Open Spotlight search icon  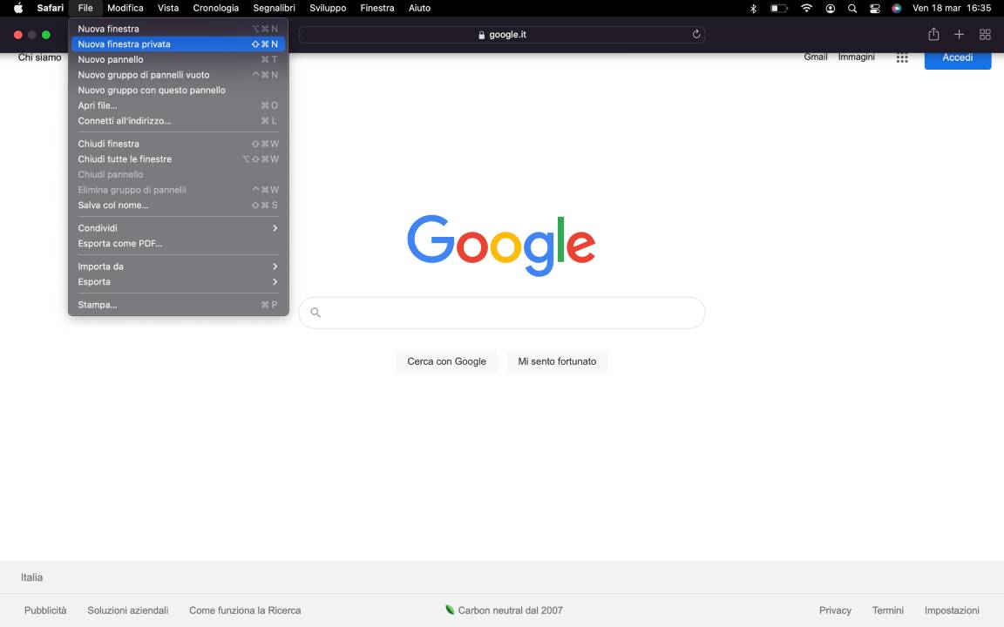point(851,8)
